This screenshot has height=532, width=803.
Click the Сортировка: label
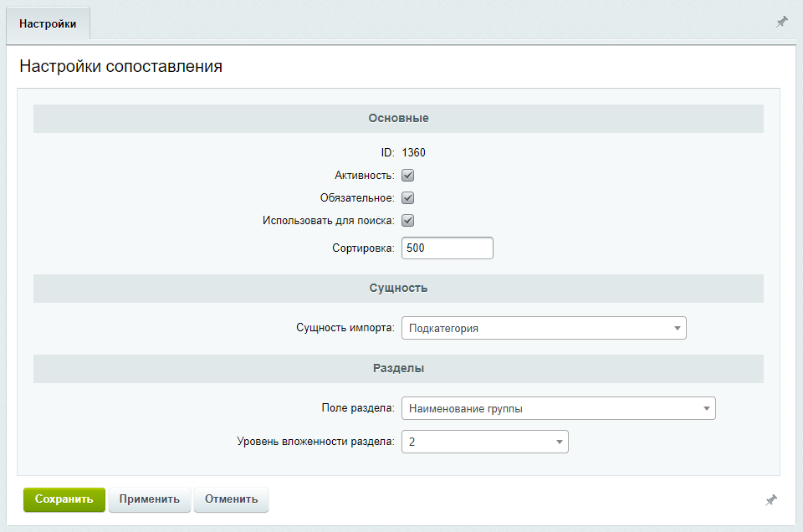tap(364, 248)
